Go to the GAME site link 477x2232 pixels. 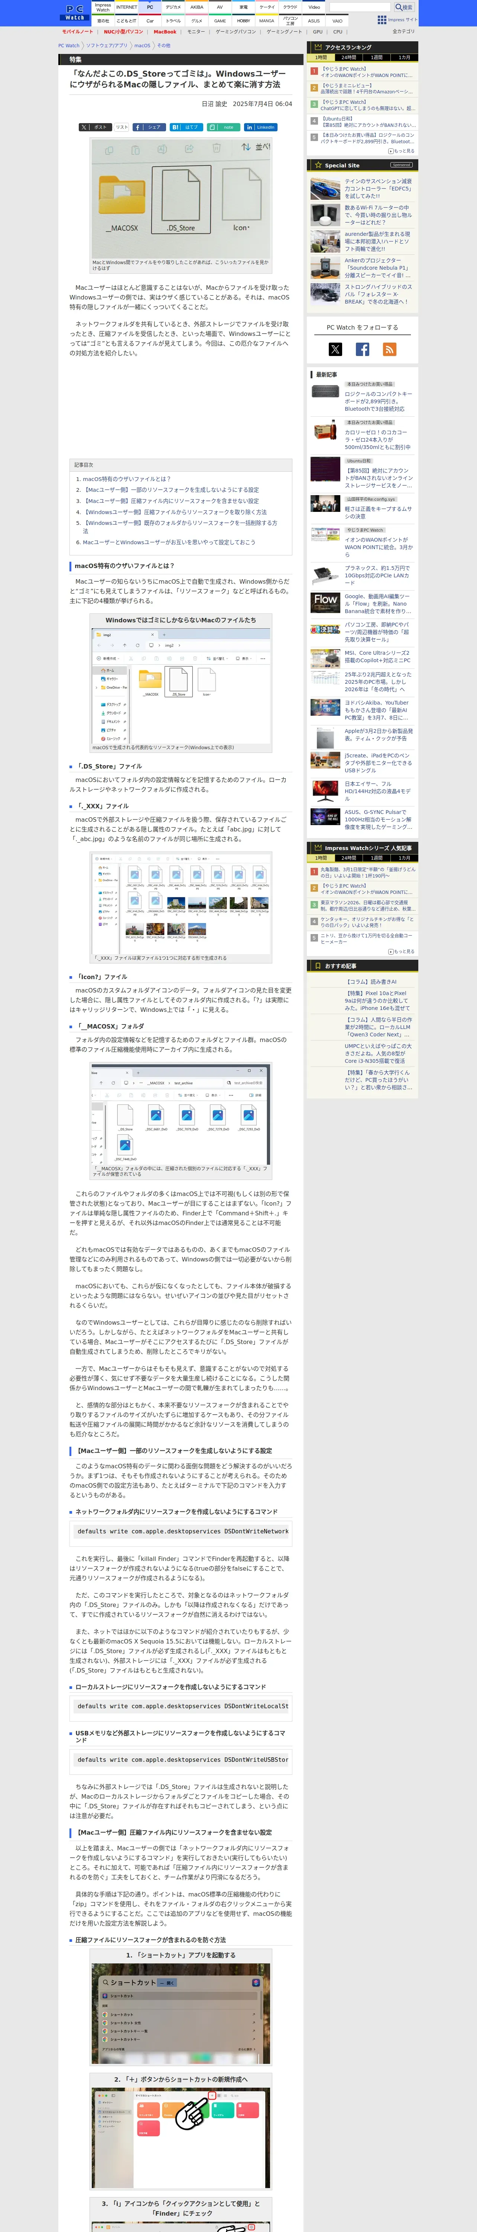[220, 20]
